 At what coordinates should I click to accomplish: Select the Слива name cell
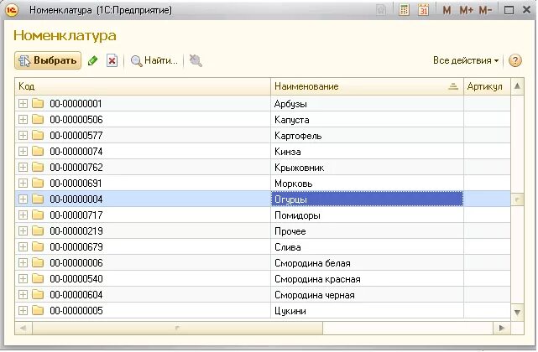367,246
